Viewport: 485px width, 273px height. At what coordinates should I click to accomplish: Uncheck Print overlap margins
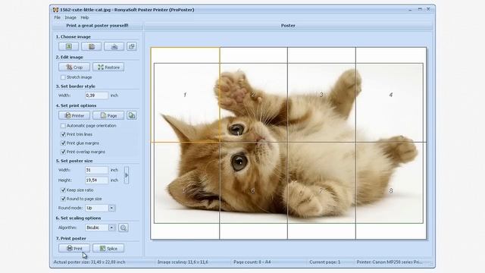63,152
